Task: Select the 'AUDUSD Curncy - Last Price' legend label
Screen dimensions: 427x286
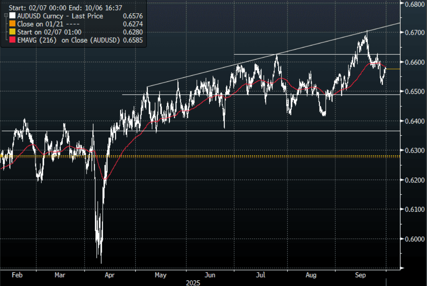Action: pyautogui.click(x=60, y=16)
